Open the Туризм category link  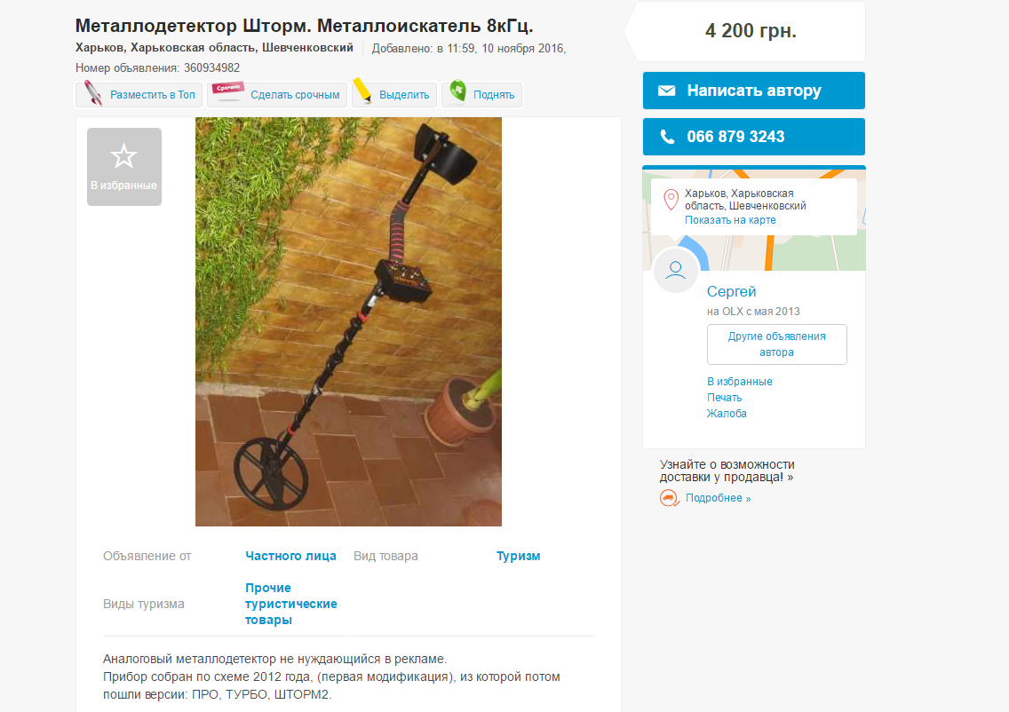518,556
